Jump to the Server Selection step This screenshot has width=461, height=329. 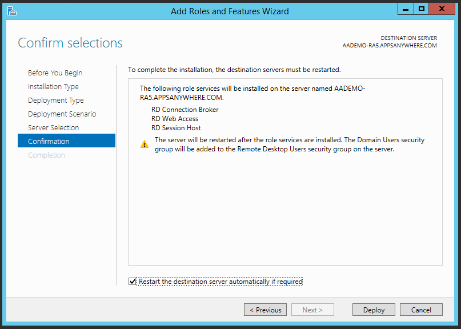coord(53,128)
